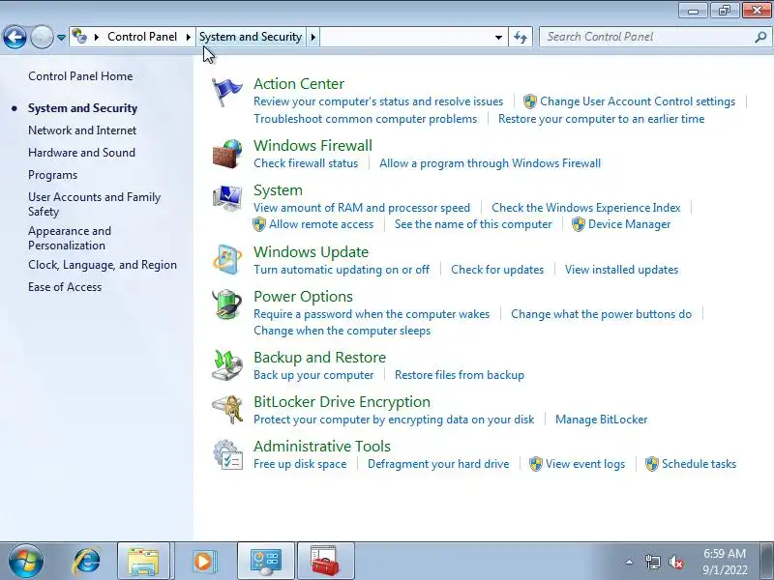Click the Administrative Tools gear icon
774x580 pixels.
[x=227, y=454]
